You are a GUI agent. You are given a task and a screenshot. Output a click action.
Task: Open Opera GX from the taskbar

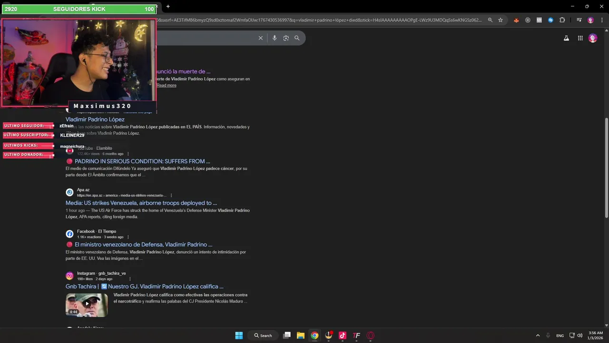pyautogui.click(x=371, y=335)
